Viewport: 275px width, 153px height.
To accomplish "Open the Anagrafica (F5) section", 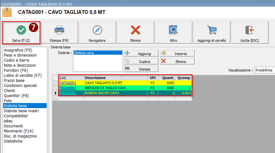I will [18, 50].
